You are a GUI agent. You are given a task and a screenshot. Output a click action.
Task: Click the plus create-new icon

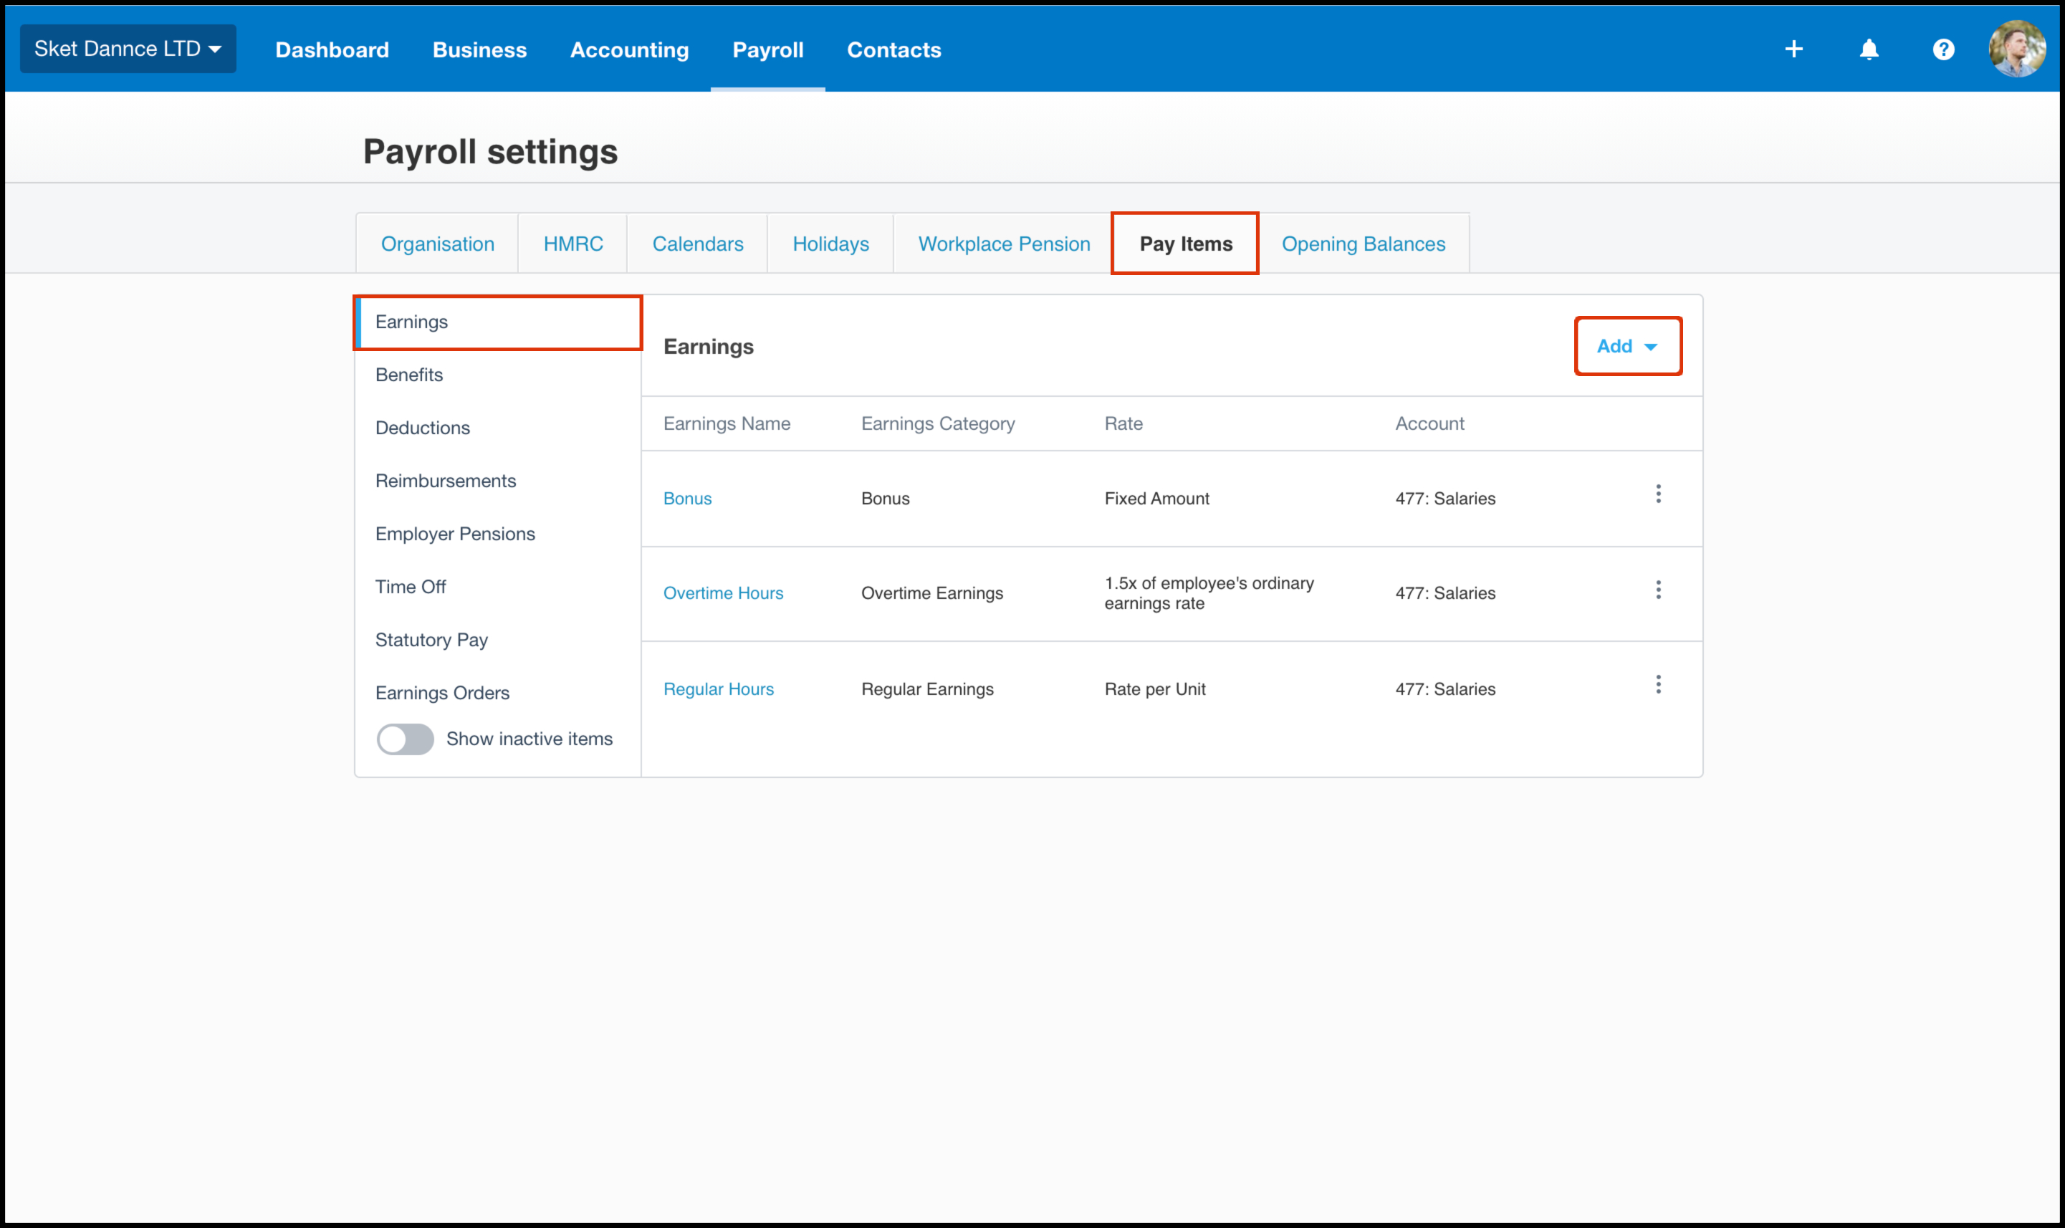pyautogui.click(x=1793, y=49)
